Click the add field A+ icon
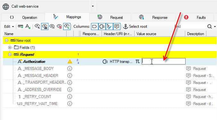This screenshot has height=120, width=217. click(x=28, y=26)
